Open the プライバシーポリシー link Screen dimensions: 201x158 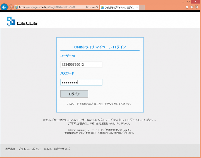30,149
